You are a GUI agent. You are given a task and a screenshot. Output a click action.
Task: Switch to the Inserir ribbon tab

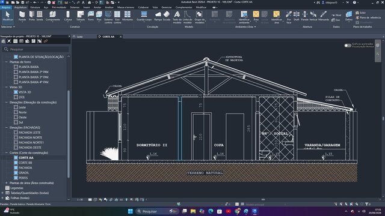[87, 7]
